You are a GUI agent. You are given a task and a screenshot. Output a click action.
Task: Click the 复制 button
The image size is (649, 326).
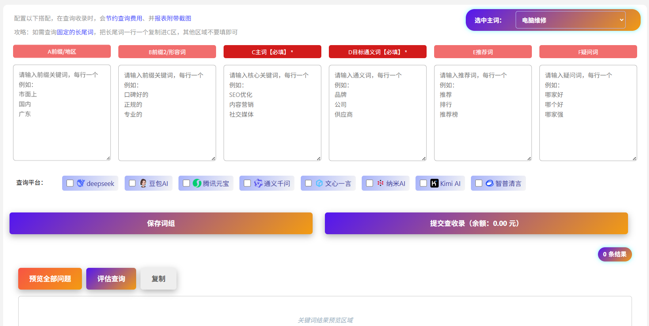pos(158,279)
